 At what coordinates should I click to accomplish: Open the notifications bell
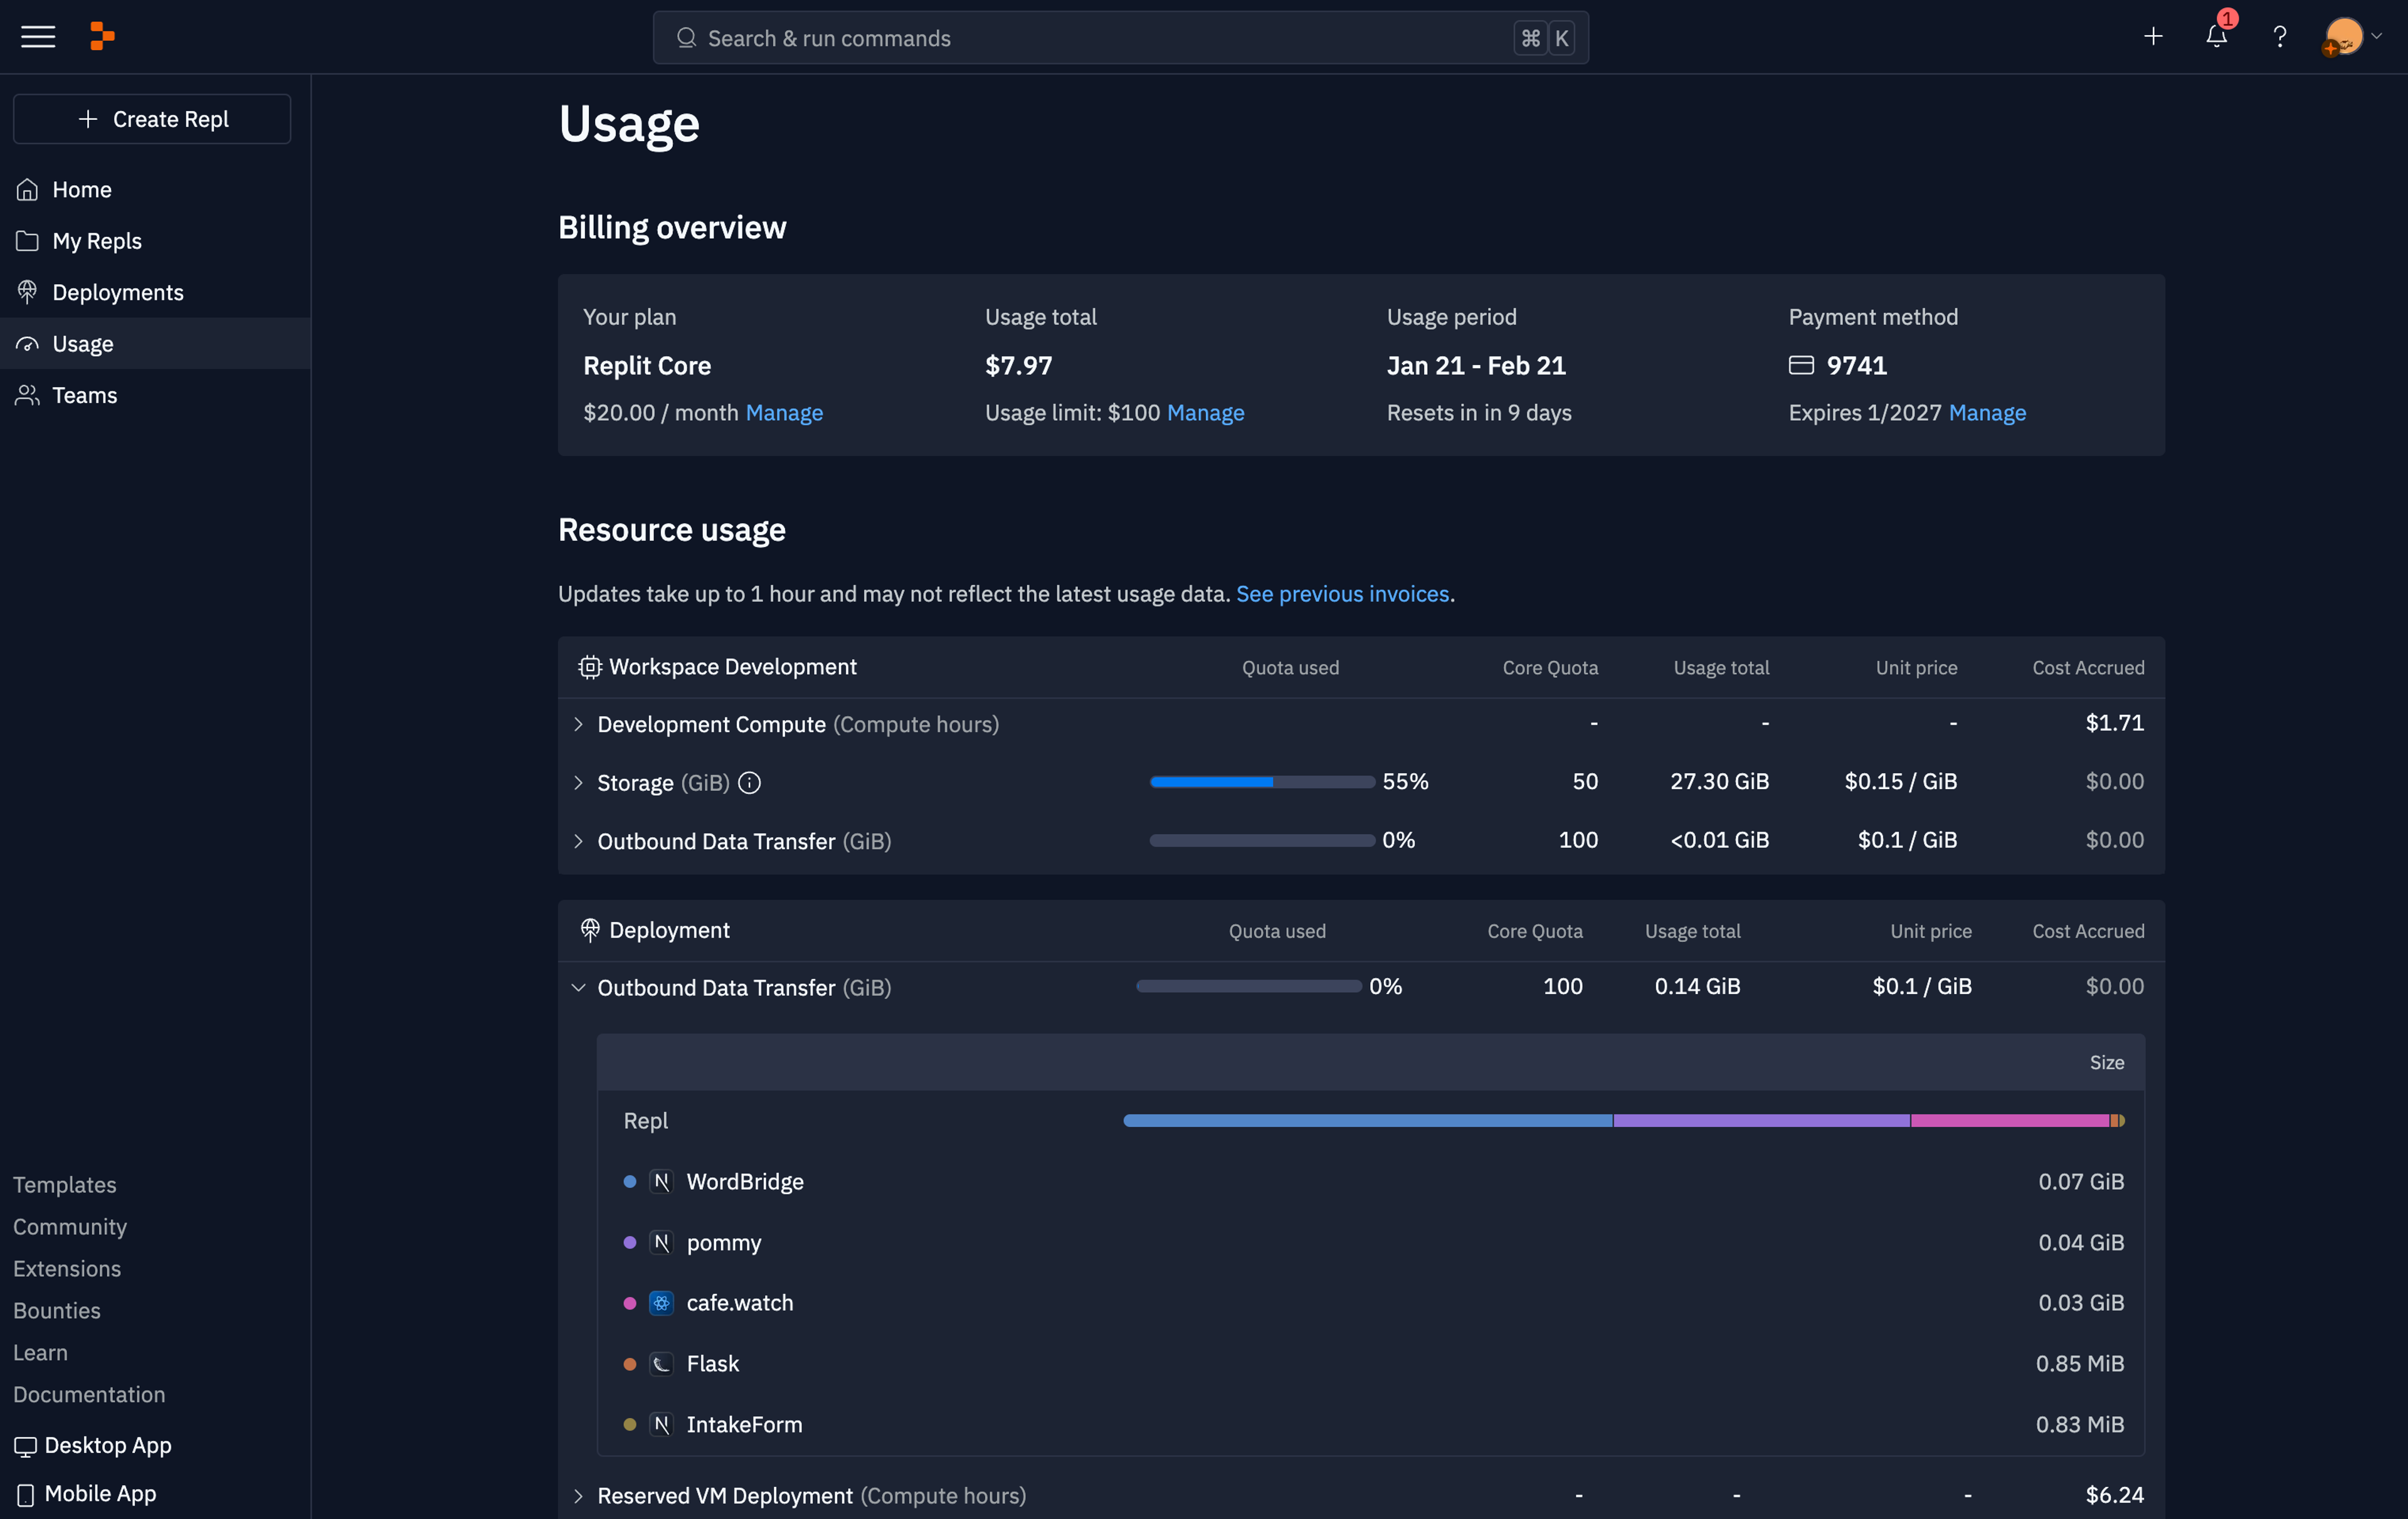click(2216, 37)
